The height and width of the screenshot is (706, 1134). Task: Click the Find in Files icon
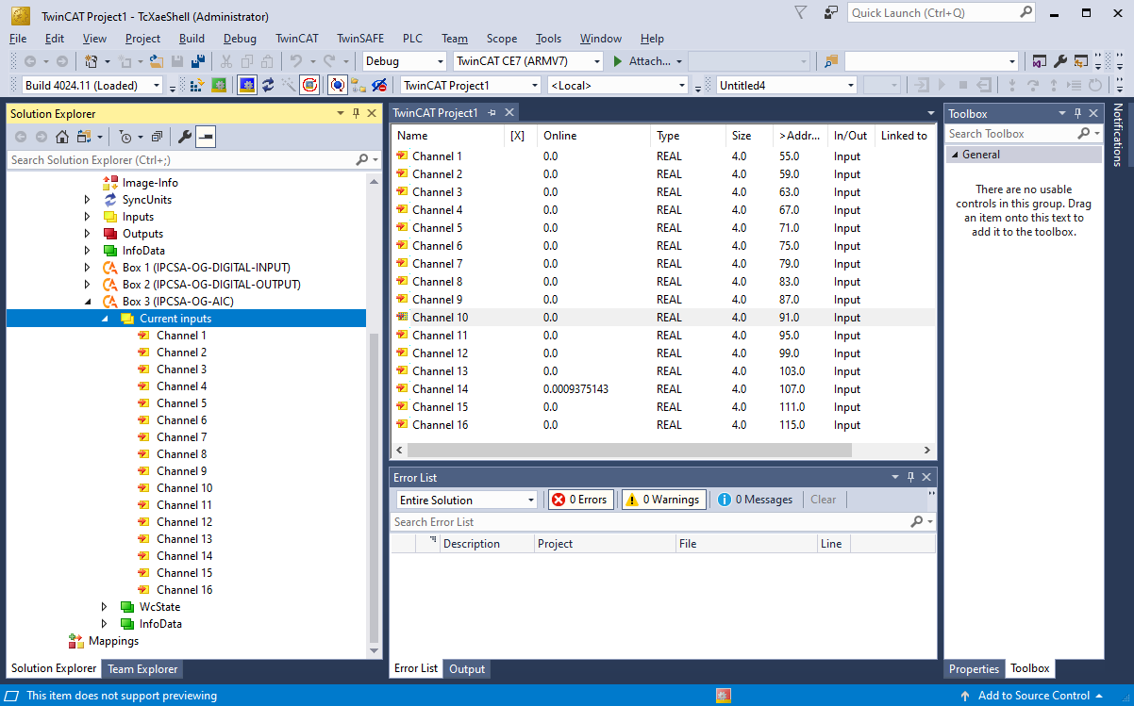(x=830, y=61)
